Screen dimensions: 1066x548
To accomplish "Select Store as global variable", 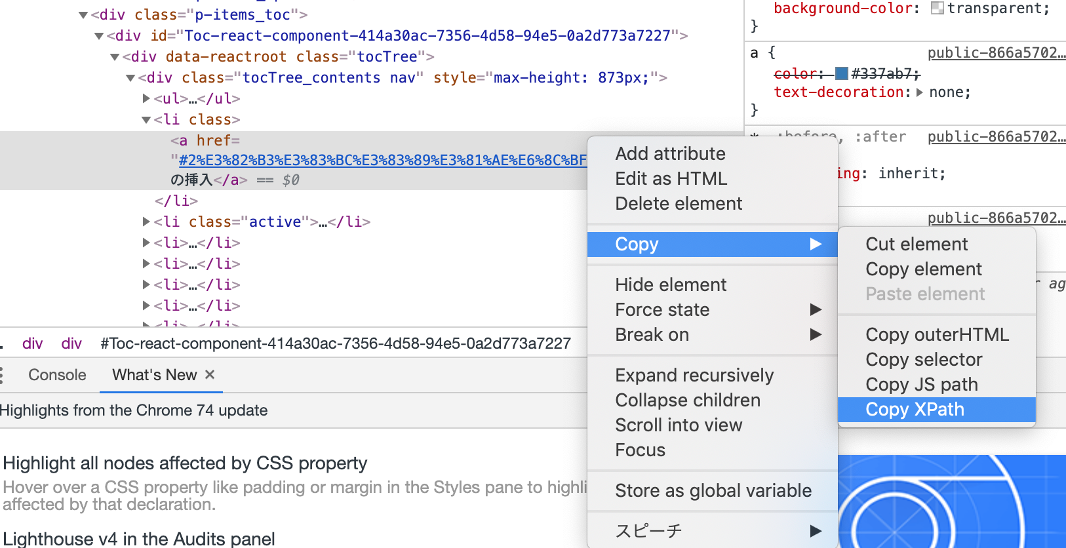I will pyautogui.click(x=712, y=490).
